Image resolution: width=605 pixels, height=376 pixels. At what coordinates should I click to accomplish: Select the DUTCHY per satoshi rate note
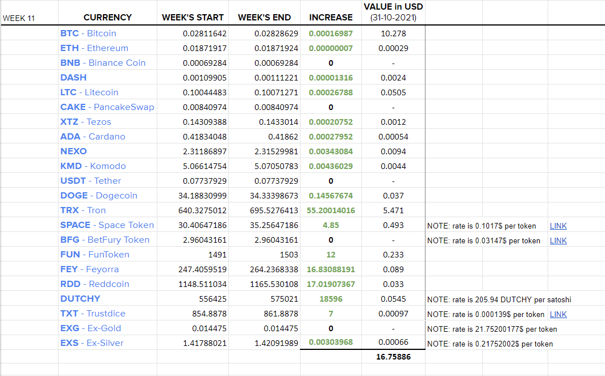click(499, 299)
